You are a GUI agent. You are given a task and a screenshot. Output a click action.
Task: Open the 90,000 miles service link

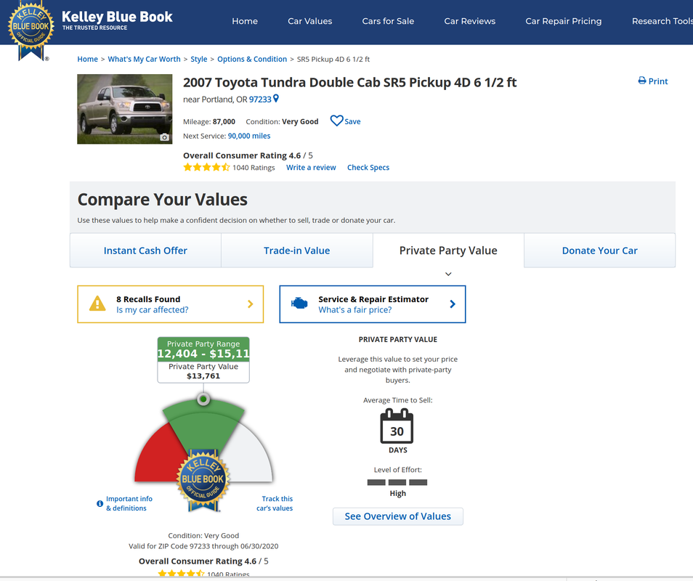pos(249,136)
